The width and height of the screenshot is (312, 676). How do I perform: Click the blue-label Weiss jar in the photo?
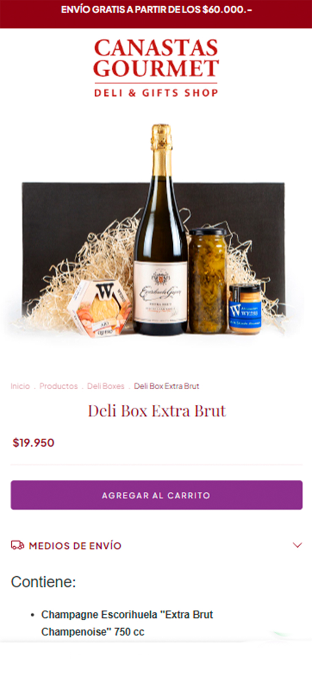245,309
